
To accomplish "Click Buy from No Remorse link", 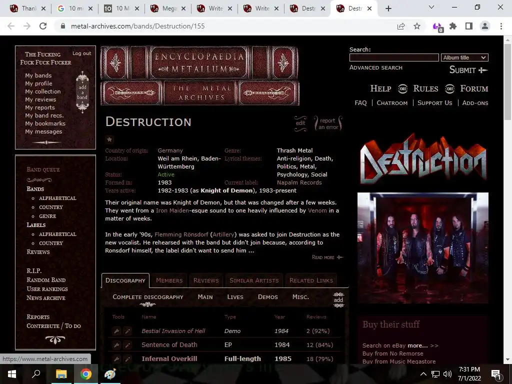I will point(393,353).
